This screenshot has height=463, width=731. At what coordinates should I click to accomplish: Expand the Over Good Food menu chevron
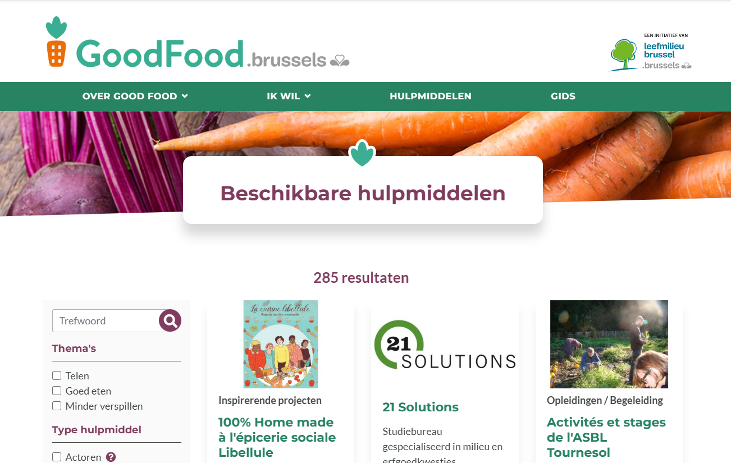[185, 97]
